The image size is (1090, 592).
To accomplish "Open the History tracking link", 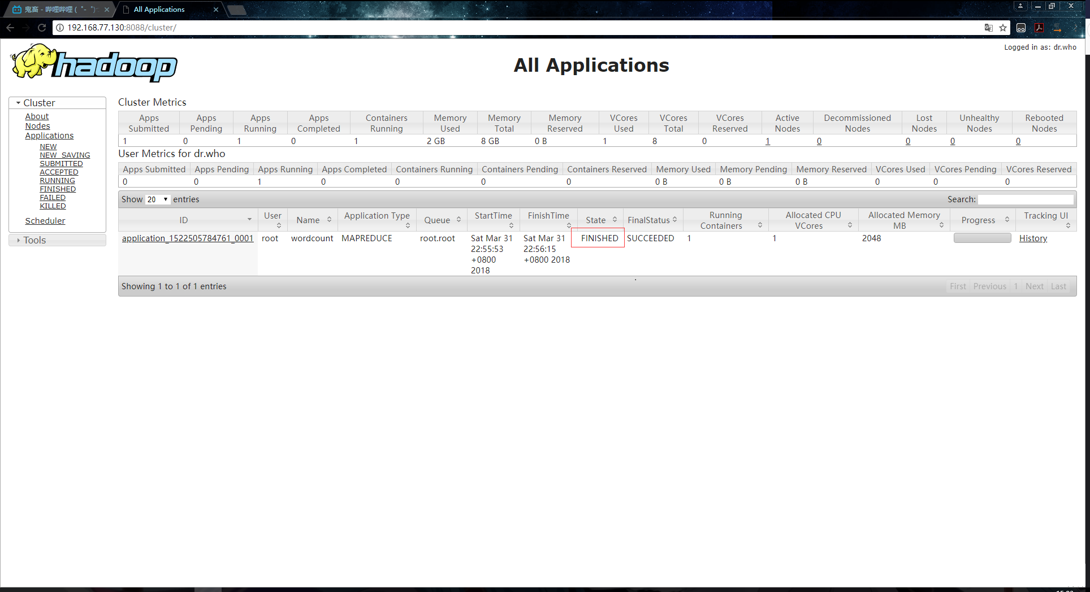I will pos(1033,238).
